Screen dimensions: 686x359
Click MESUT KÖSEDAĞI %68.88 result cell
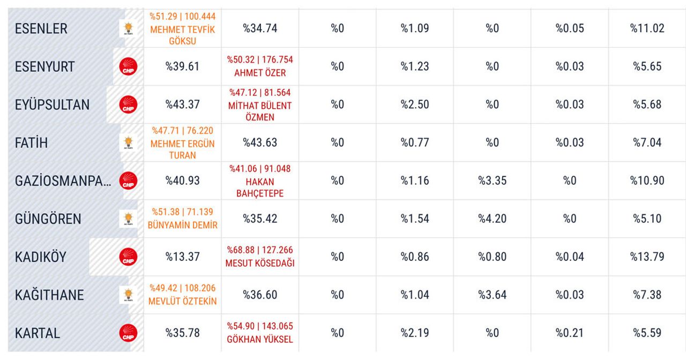pyautogui.click(x=260, y=257)
